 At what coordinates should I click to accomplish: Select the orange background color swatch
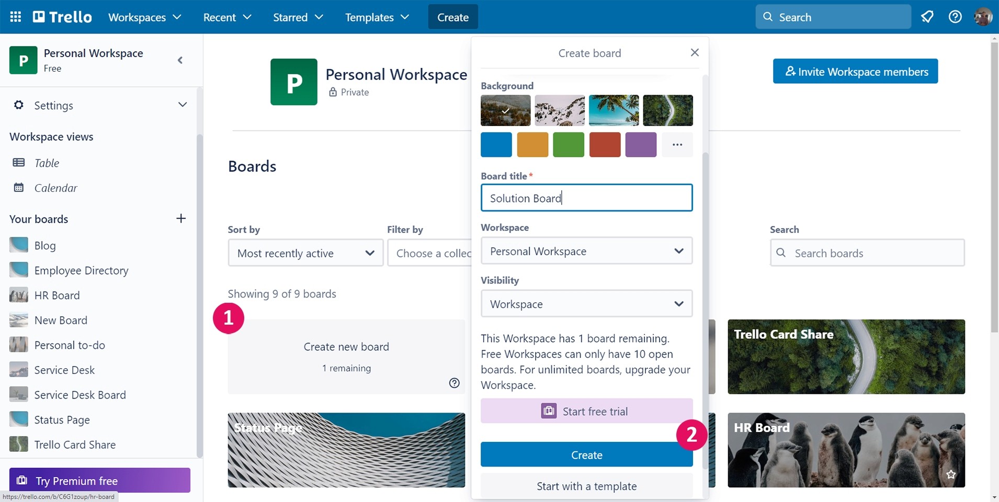(532, 145)
